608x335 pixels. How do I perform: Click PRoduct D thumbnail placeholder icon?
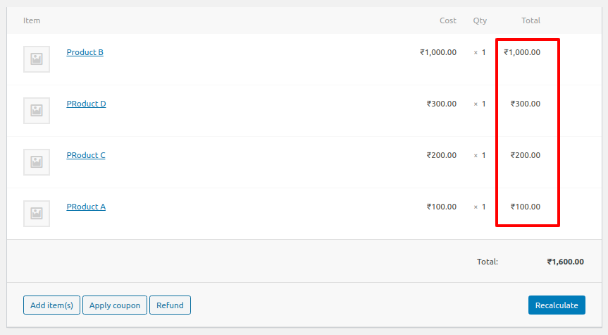37,111
